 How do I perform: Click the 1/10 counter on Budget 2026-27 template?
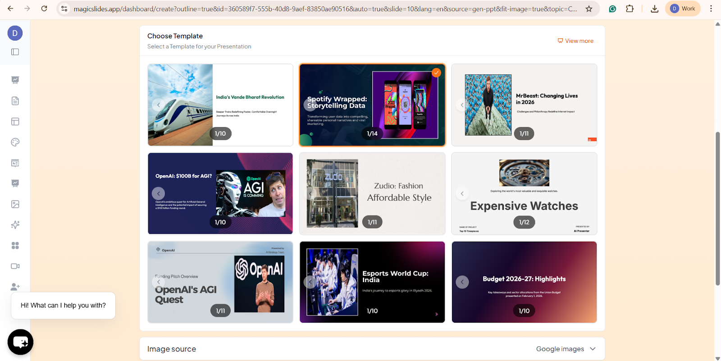pyautogui.click(x=524, y=311)
